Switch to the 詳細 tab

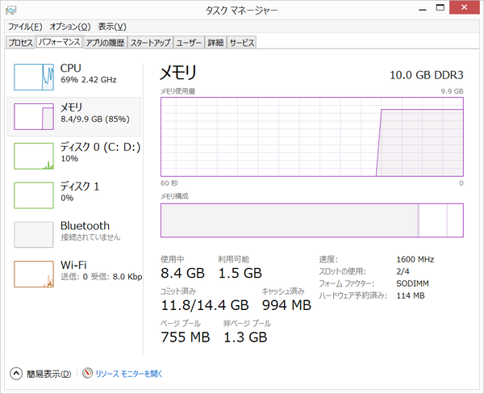tap(215, 42)
